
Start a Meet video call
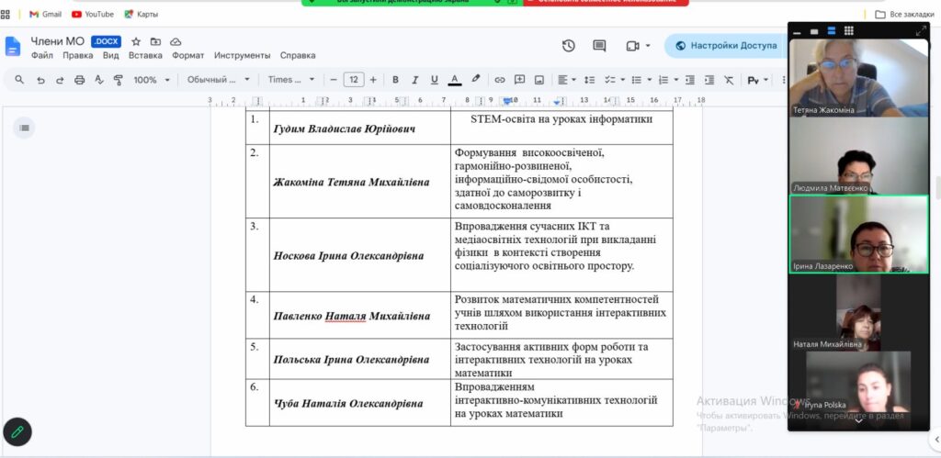pyautogui.click(x=632, y=46)
